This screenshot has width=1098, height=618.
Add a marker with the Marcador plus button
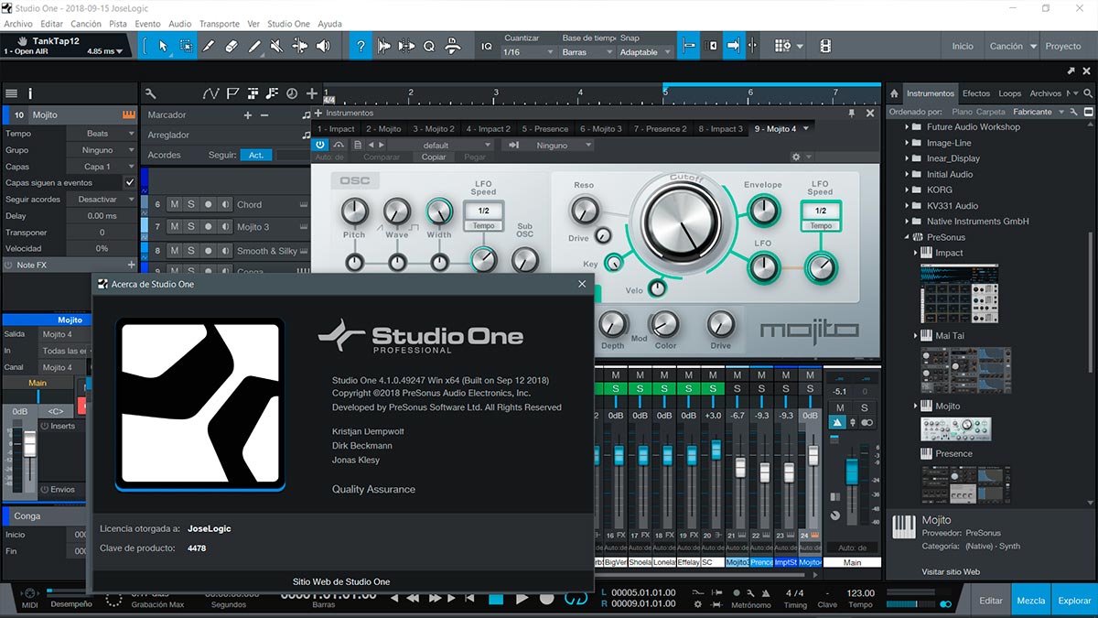[x=247, y=115]
